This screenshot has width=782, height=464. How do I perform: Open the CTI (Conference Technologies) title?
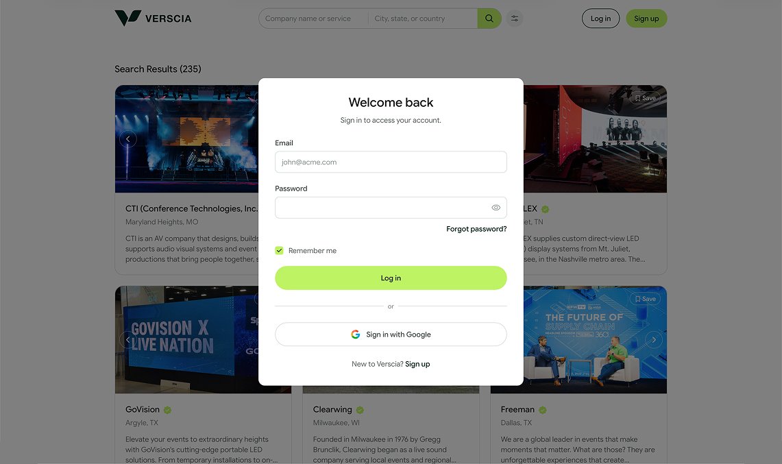[192, 208]
